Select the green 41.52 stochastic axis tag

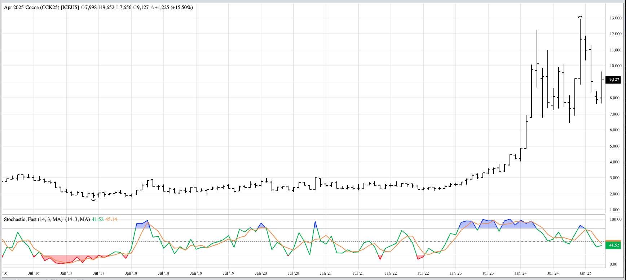pyautogui.click(x=613, y=245)
